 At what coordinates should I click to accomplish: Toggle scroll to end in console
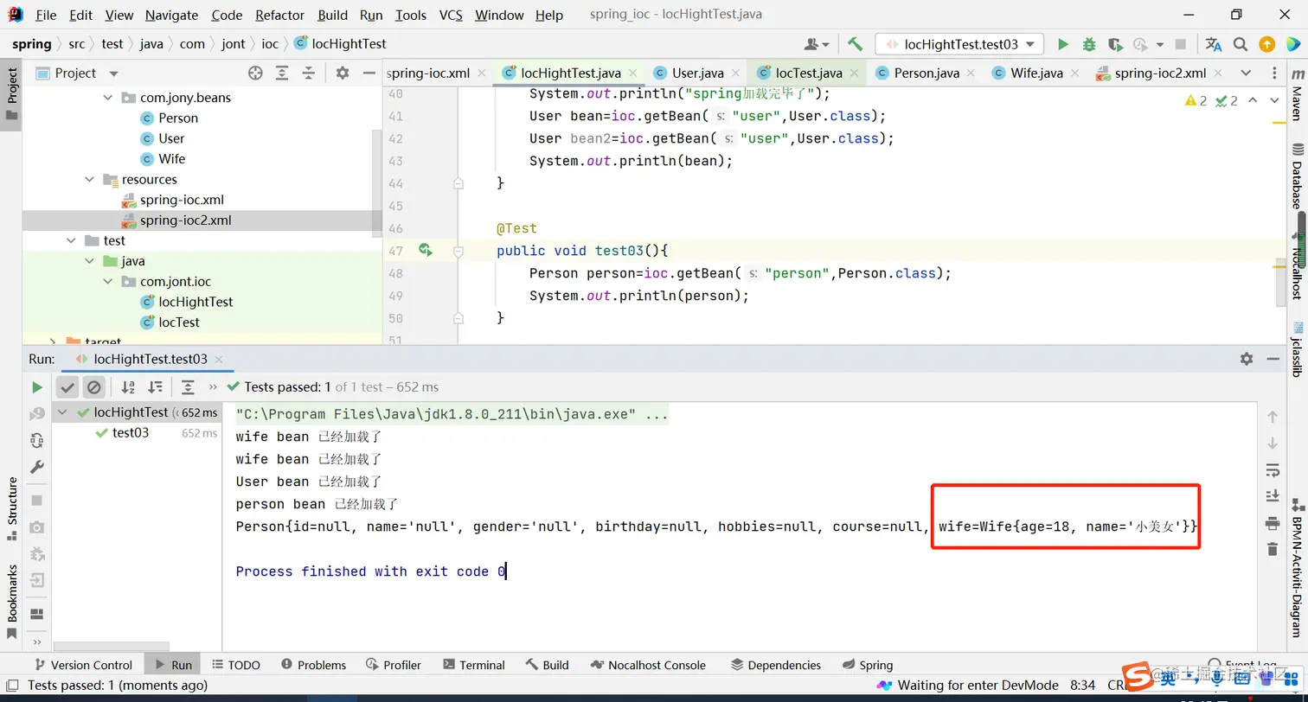tap(1273, 495)
